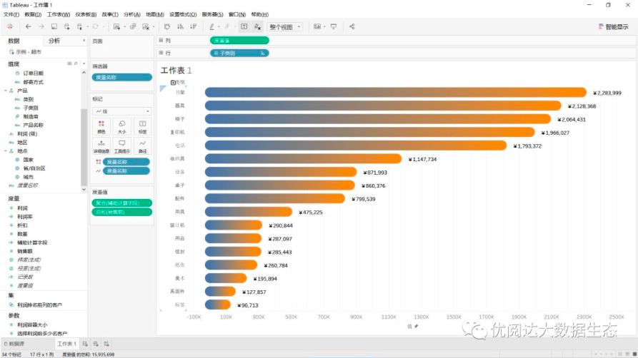Viewport: 638px width, 358px height.
Task: Click the 工具提示 tooltip mark card
Action: pos(121,146)
